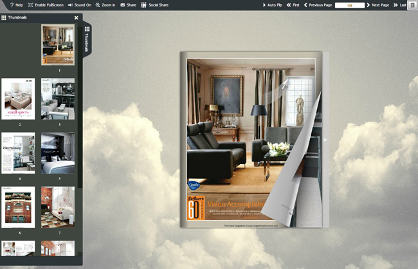Screen dimensions: 418x269
Task: Click the page number input field
Action: (x=349, y=5)
